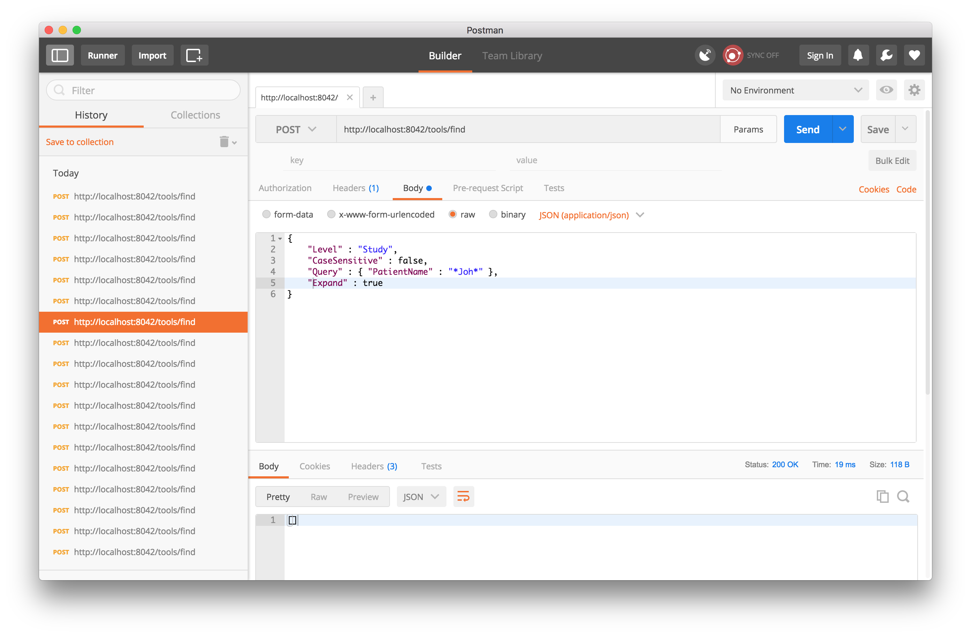Open the response Tests tab
This screenshot has height=636, width=971.
[x=431, y=466]
